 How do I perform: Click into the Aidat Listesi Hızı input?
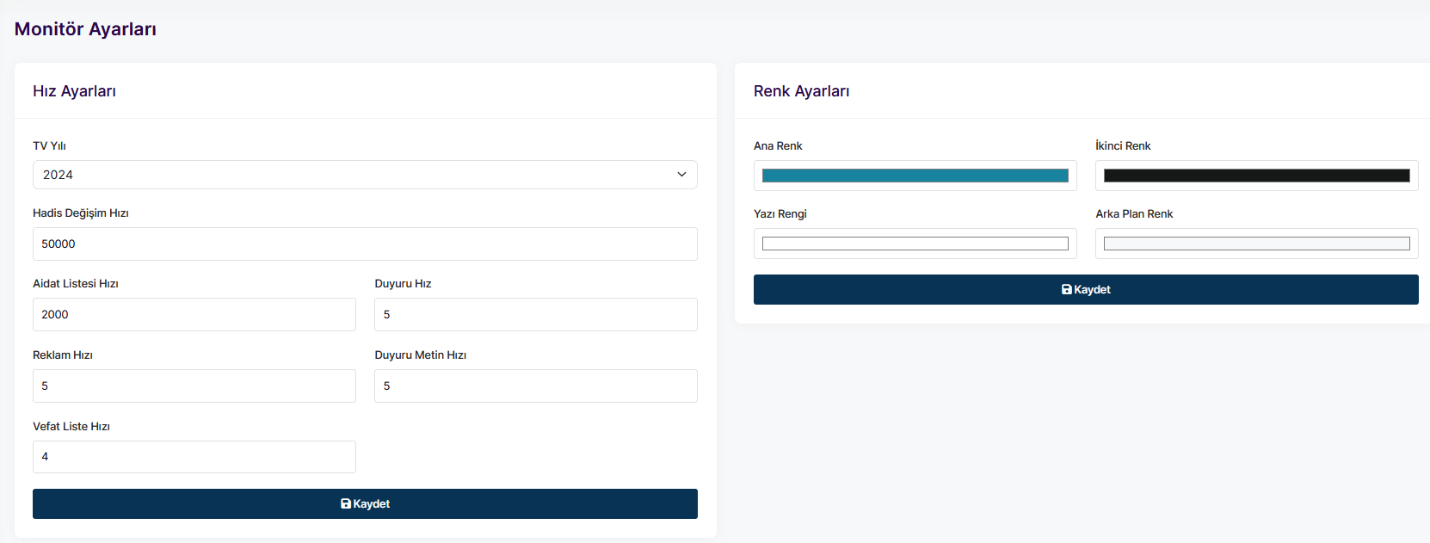pos(194,315)
